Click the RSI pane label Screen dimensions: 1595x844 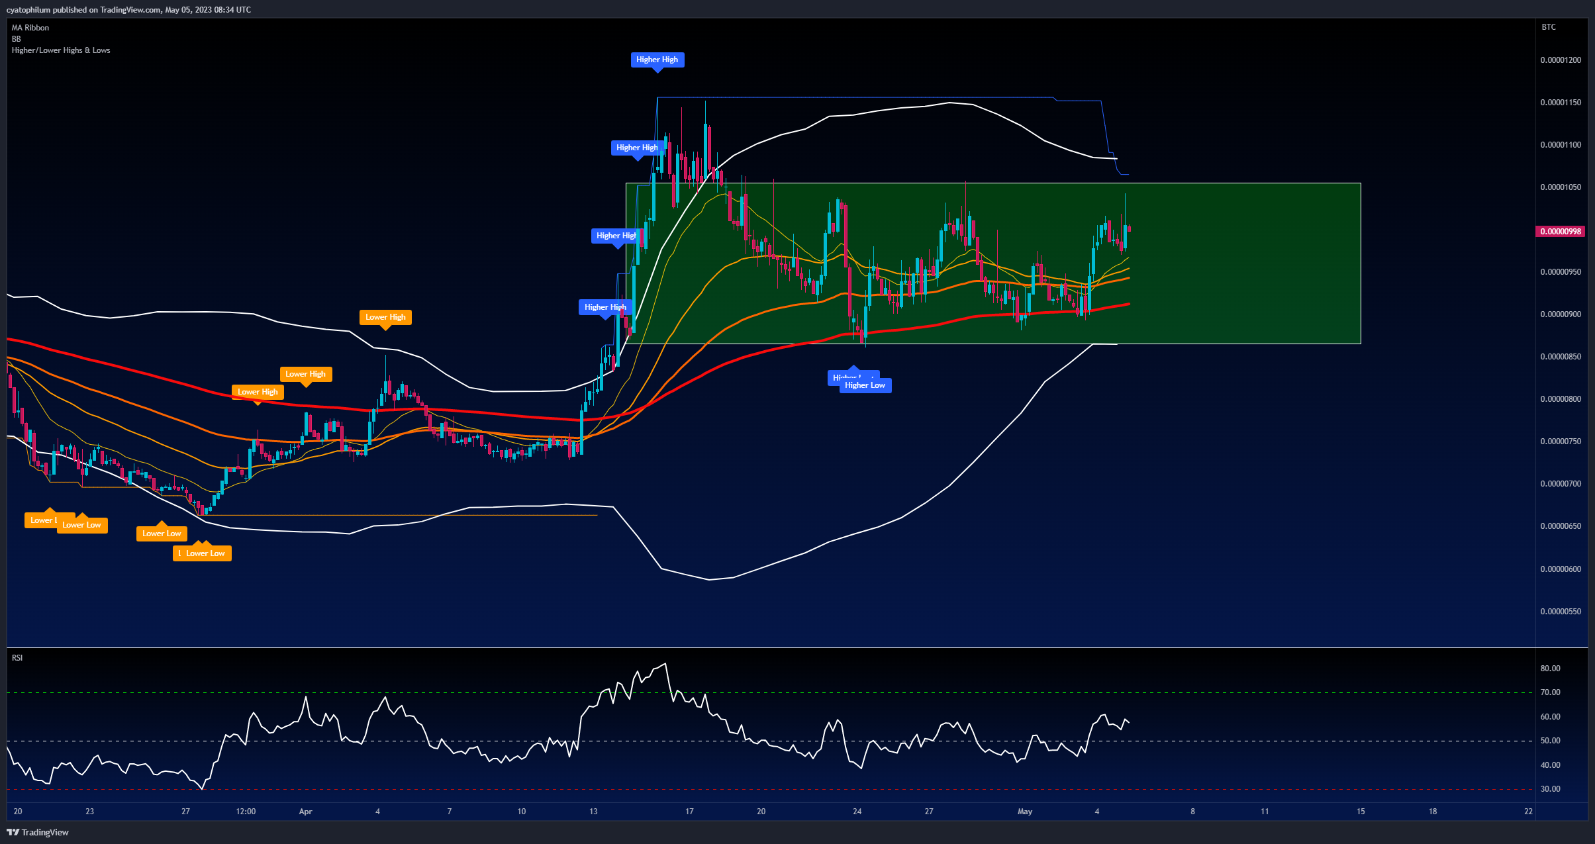click(17, 658)
